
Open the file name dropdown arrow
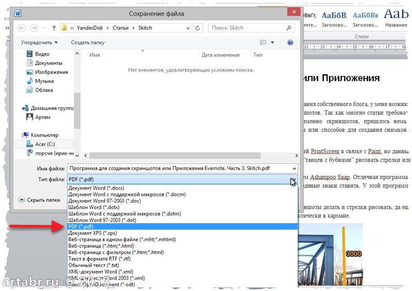[294, 168]
